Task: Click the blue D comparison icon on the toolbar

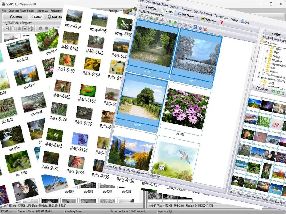Action: click(x=195, y=28)
